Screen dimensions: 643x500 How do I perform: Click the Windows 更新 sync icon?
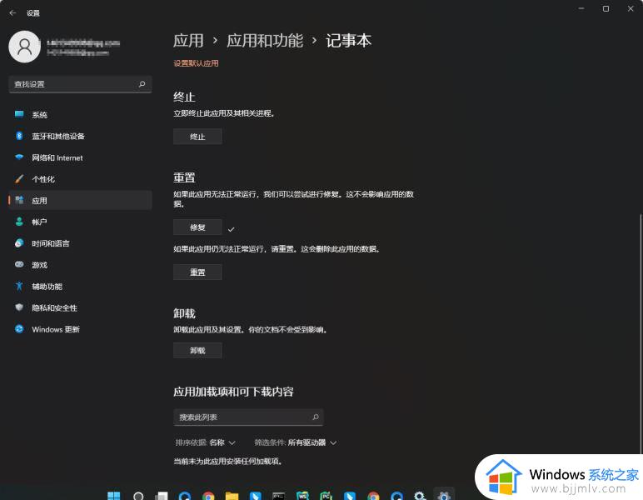[x=19, y=328]
